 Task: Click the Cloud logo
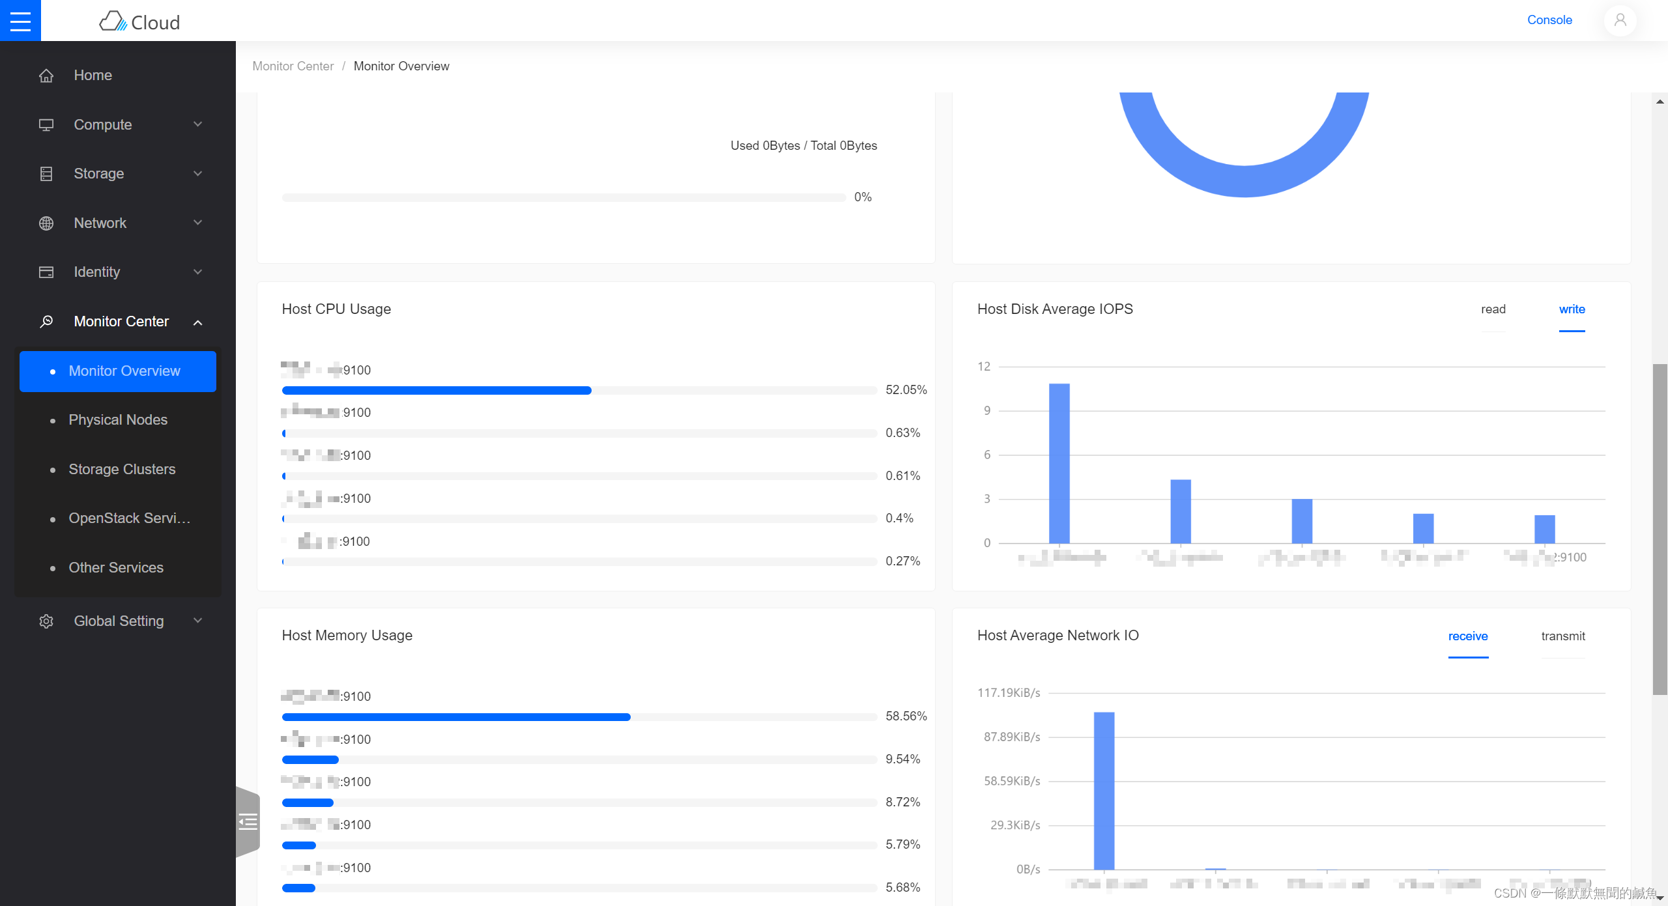tap(139, 22)
